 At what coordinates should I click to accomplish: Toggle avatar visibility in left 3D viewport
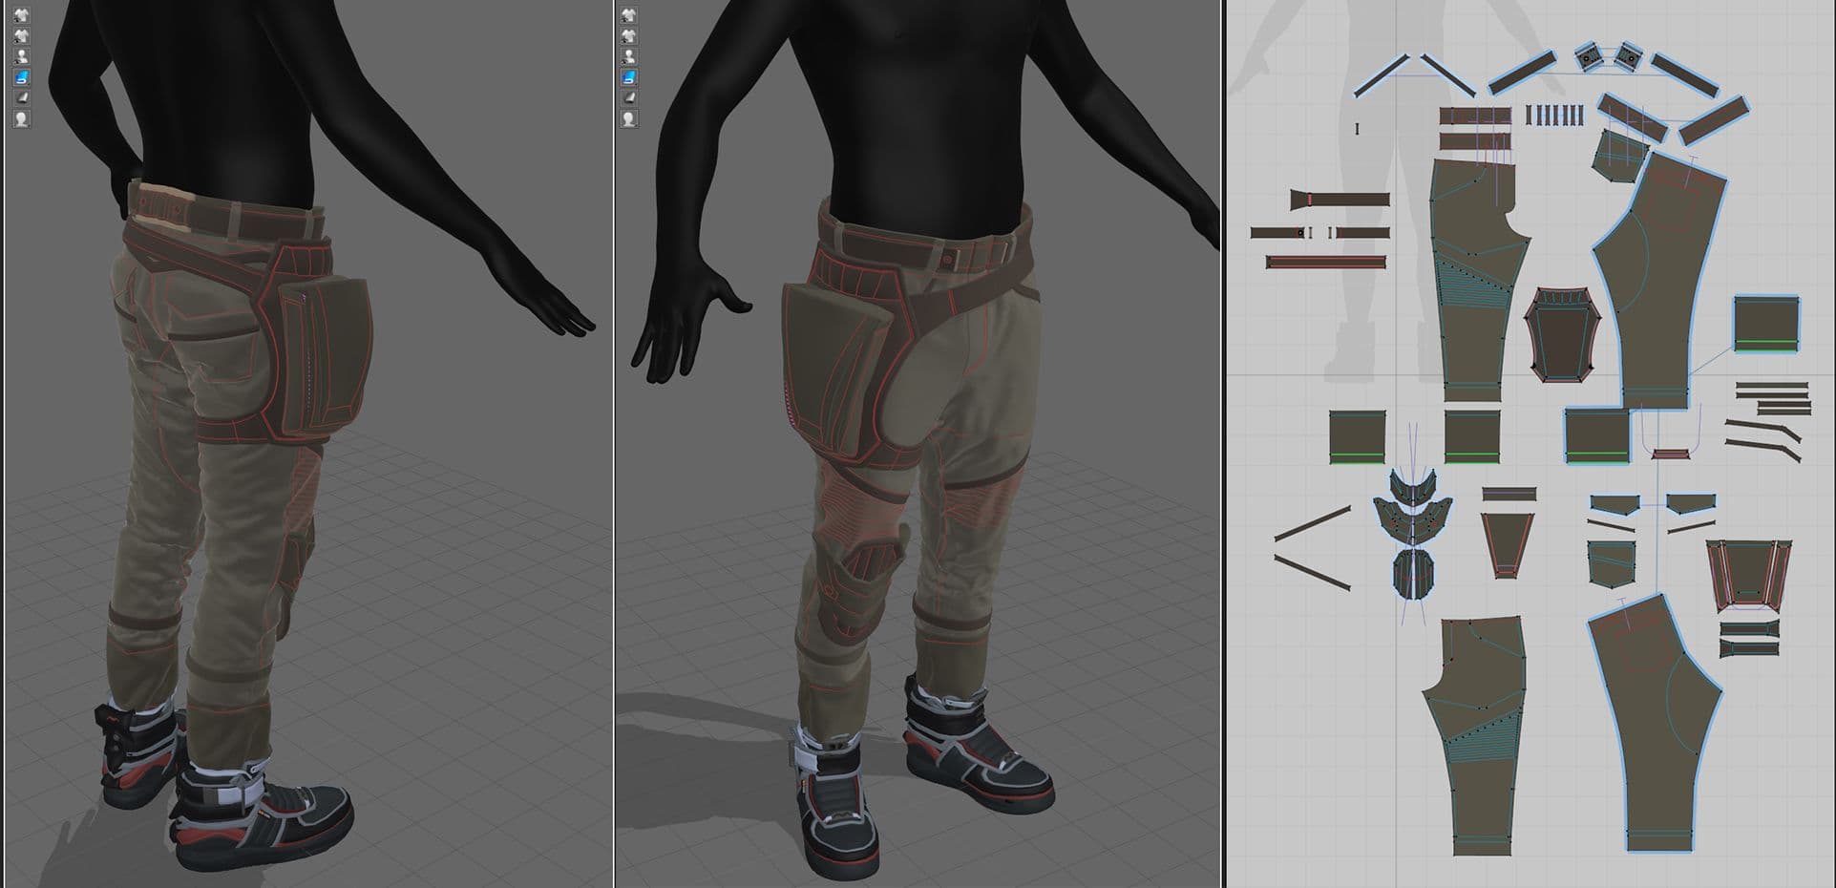tap(21, 56)
